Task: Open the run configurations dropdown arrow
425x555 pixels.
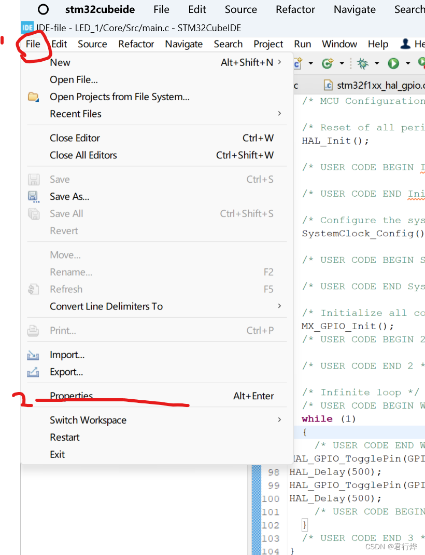Action: coord(408,64)
